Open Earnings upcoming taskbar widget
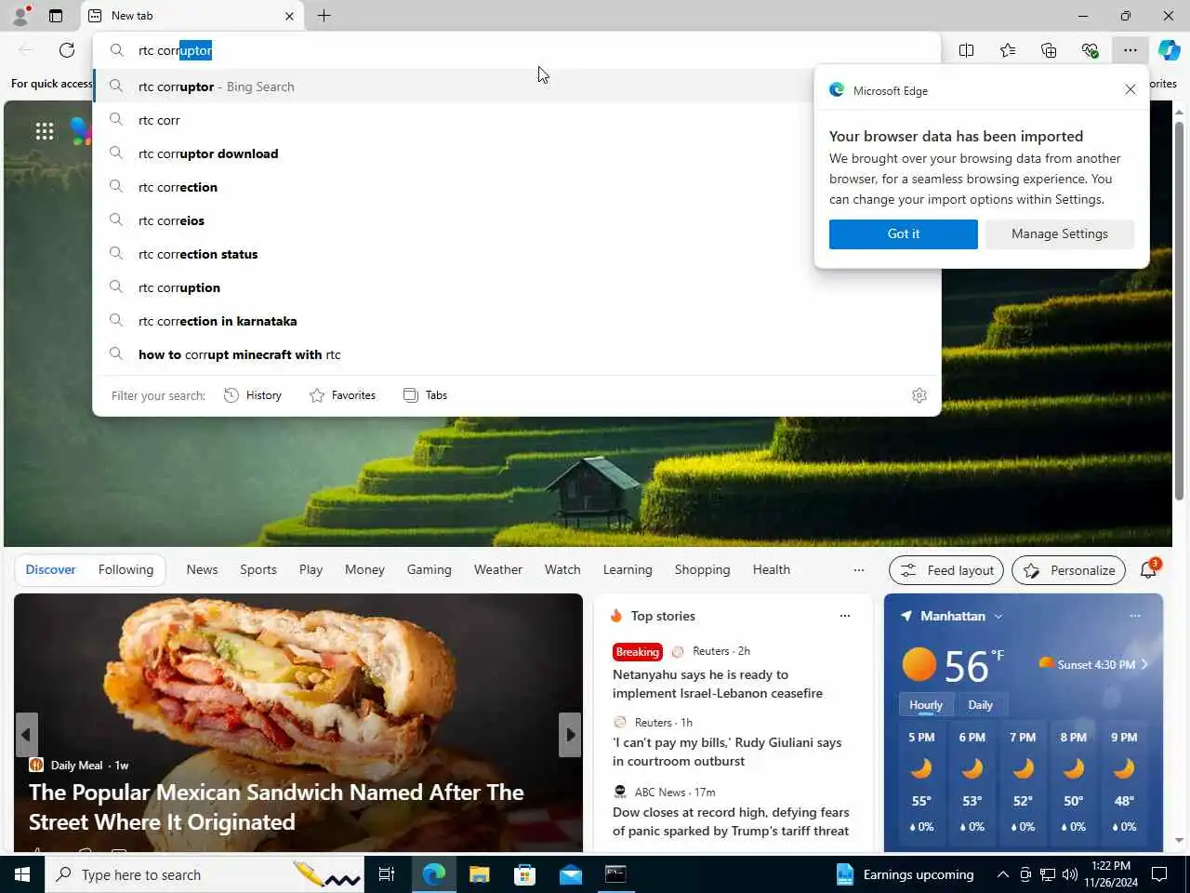 pyautogui.click(x=906, y=874)
